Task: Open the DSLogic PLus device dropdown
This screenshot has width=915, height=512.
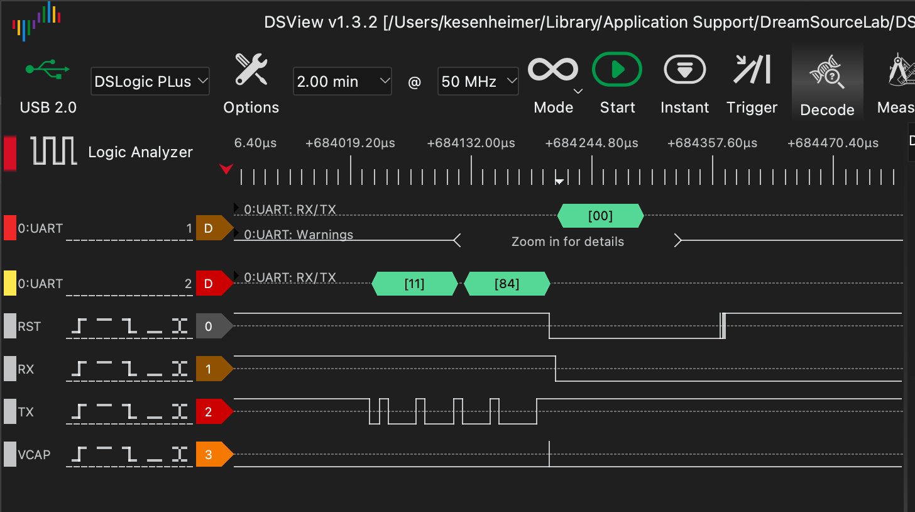Action: (150, 81)
